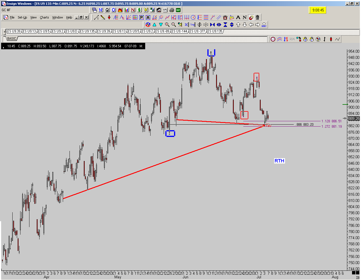Click the RESET diamond icon
This screenshot has height=280, width=361.
pos(264,25)
